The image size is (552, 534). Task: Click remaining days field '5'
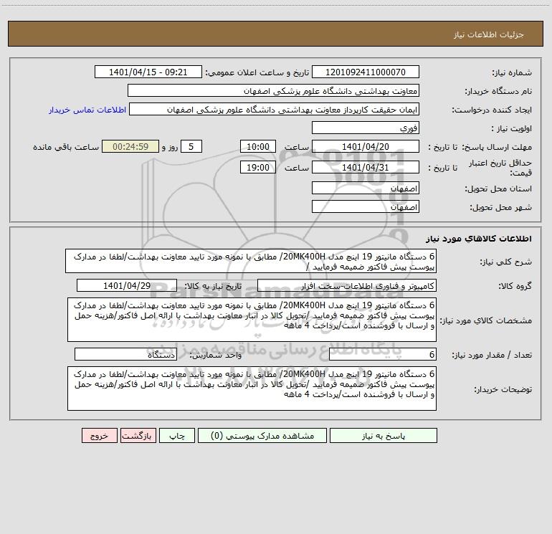tap(191, 146)
